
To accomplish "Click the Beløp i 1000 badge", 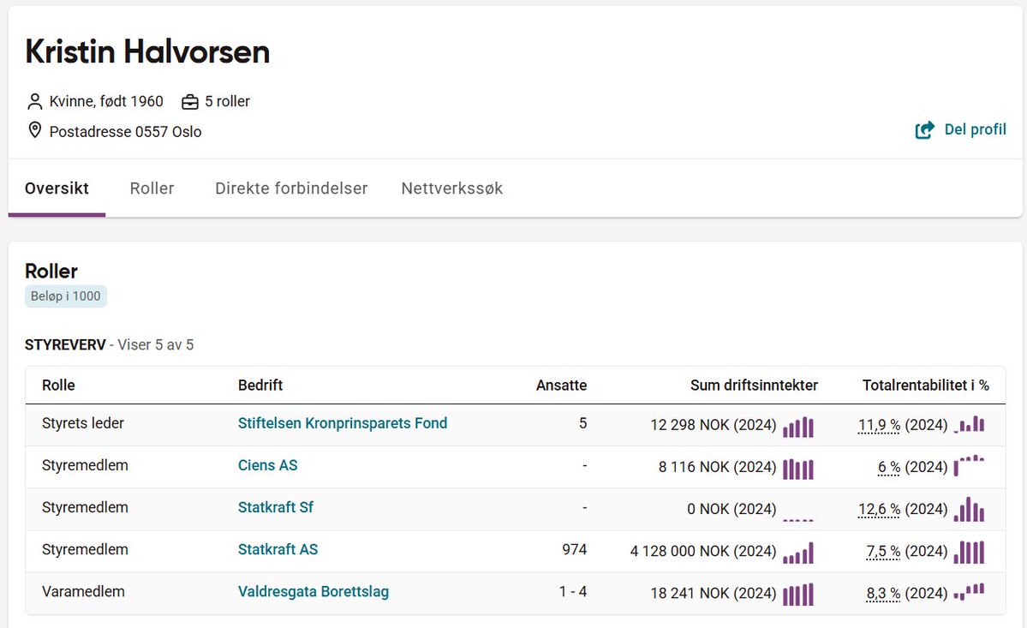I will coord(65,296).
